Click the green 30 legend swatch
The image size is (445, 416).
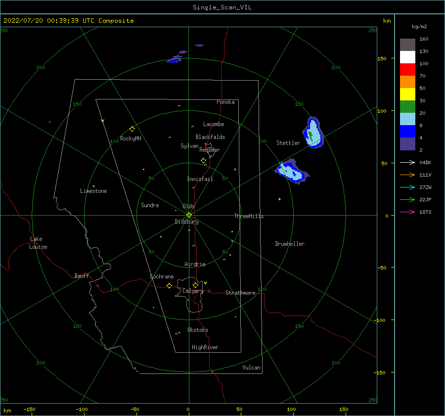pos(407,106)
